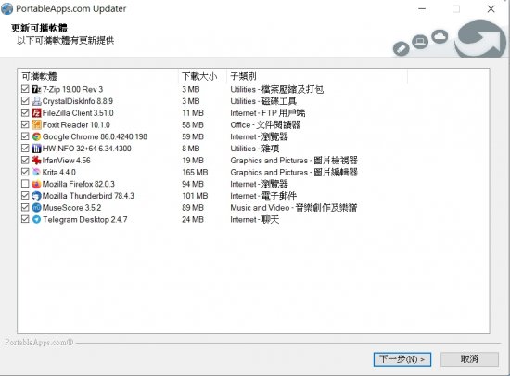510x376 pixels.
Task: Minimize the Updater window
Action: (422, 8)
